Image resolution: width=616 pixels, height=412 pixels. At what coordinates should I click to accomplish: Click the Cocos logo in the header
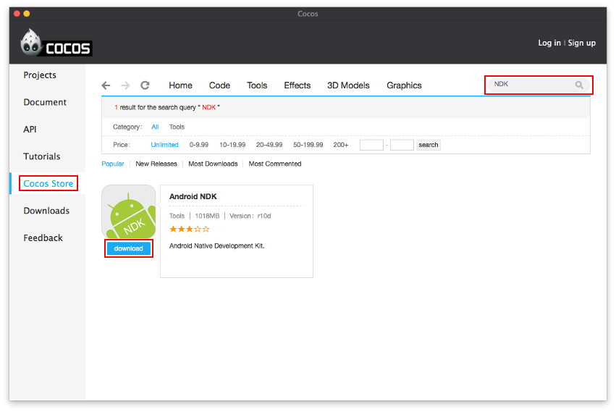(56, 43)
